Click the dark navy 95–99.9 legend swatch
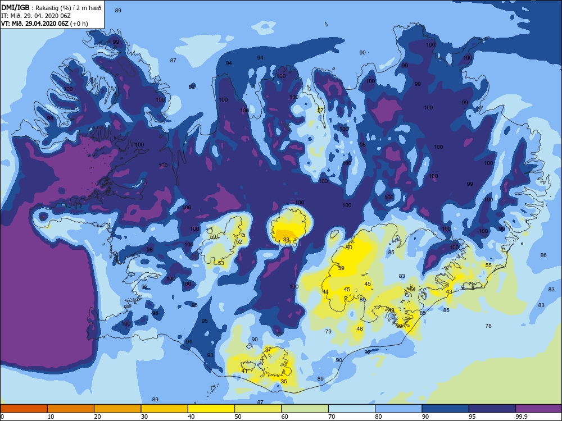The image size is (562, 421). point(492,409)
